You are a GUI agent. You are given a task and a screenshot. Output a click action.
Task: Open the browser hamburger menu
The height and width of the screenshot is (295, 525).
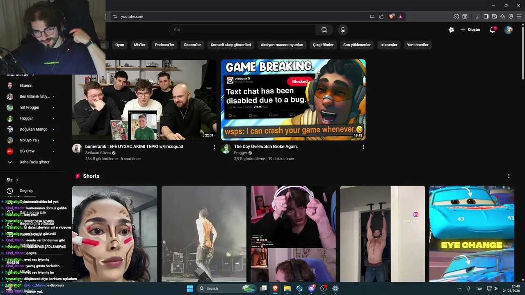pos(519,16)
